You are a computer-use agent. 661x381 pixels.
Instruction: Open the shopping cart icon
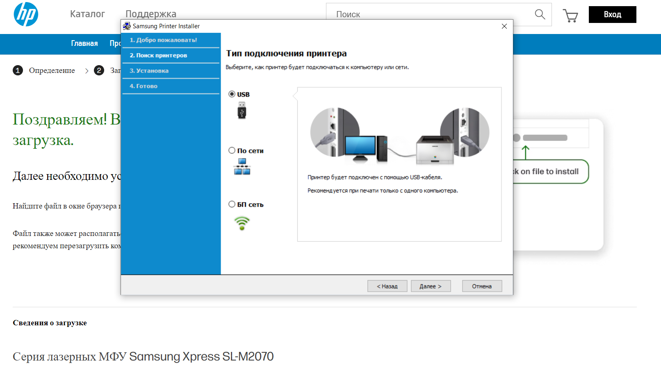[x=570, y=16]
